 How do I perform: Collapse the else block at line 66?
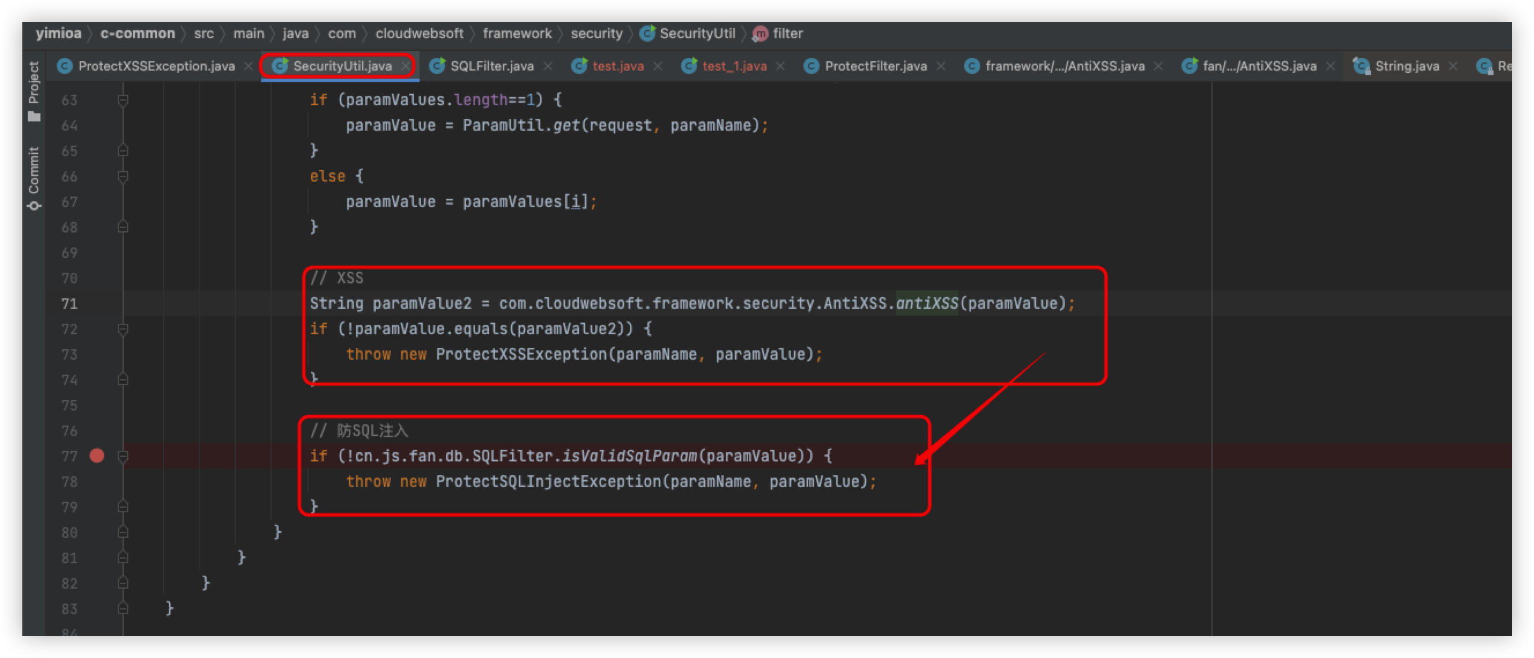(x=123, y=176)
